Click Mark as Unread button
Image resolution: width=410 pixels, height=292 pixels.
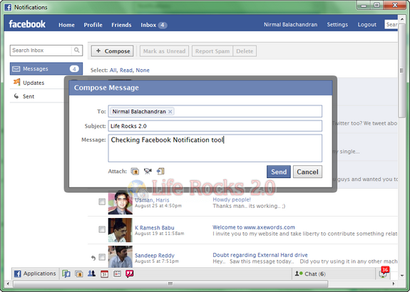click(x=164, y=51)
